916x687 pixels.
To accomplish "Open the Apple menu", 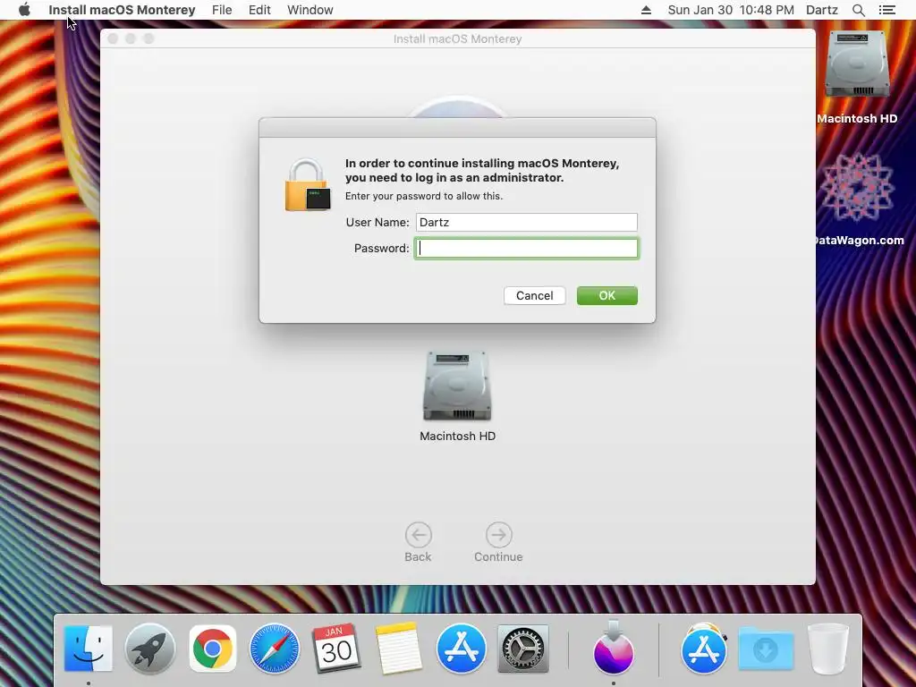I will (24, 10).
